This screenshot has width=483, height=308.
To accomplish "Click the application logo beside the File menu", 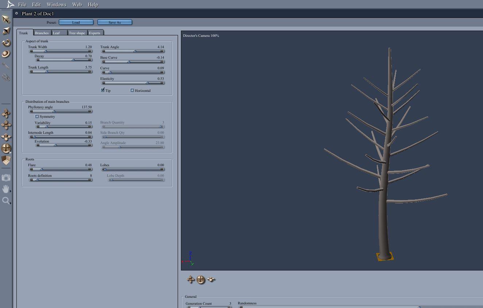I will pos(11,4).
